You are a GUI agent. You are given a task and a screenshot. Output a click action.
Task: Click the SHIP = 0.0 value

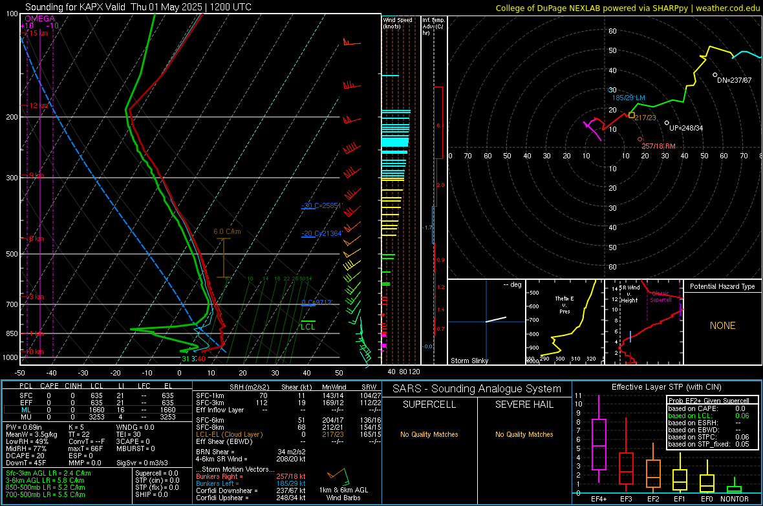pyautogui.click(x=151, y=494)
